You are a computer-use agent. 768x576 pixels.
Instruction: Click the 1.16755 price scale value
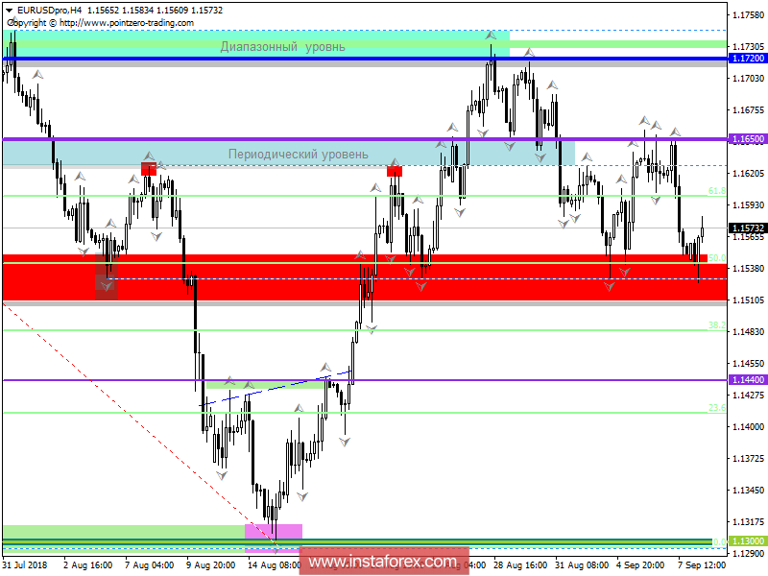click(748, 109)
